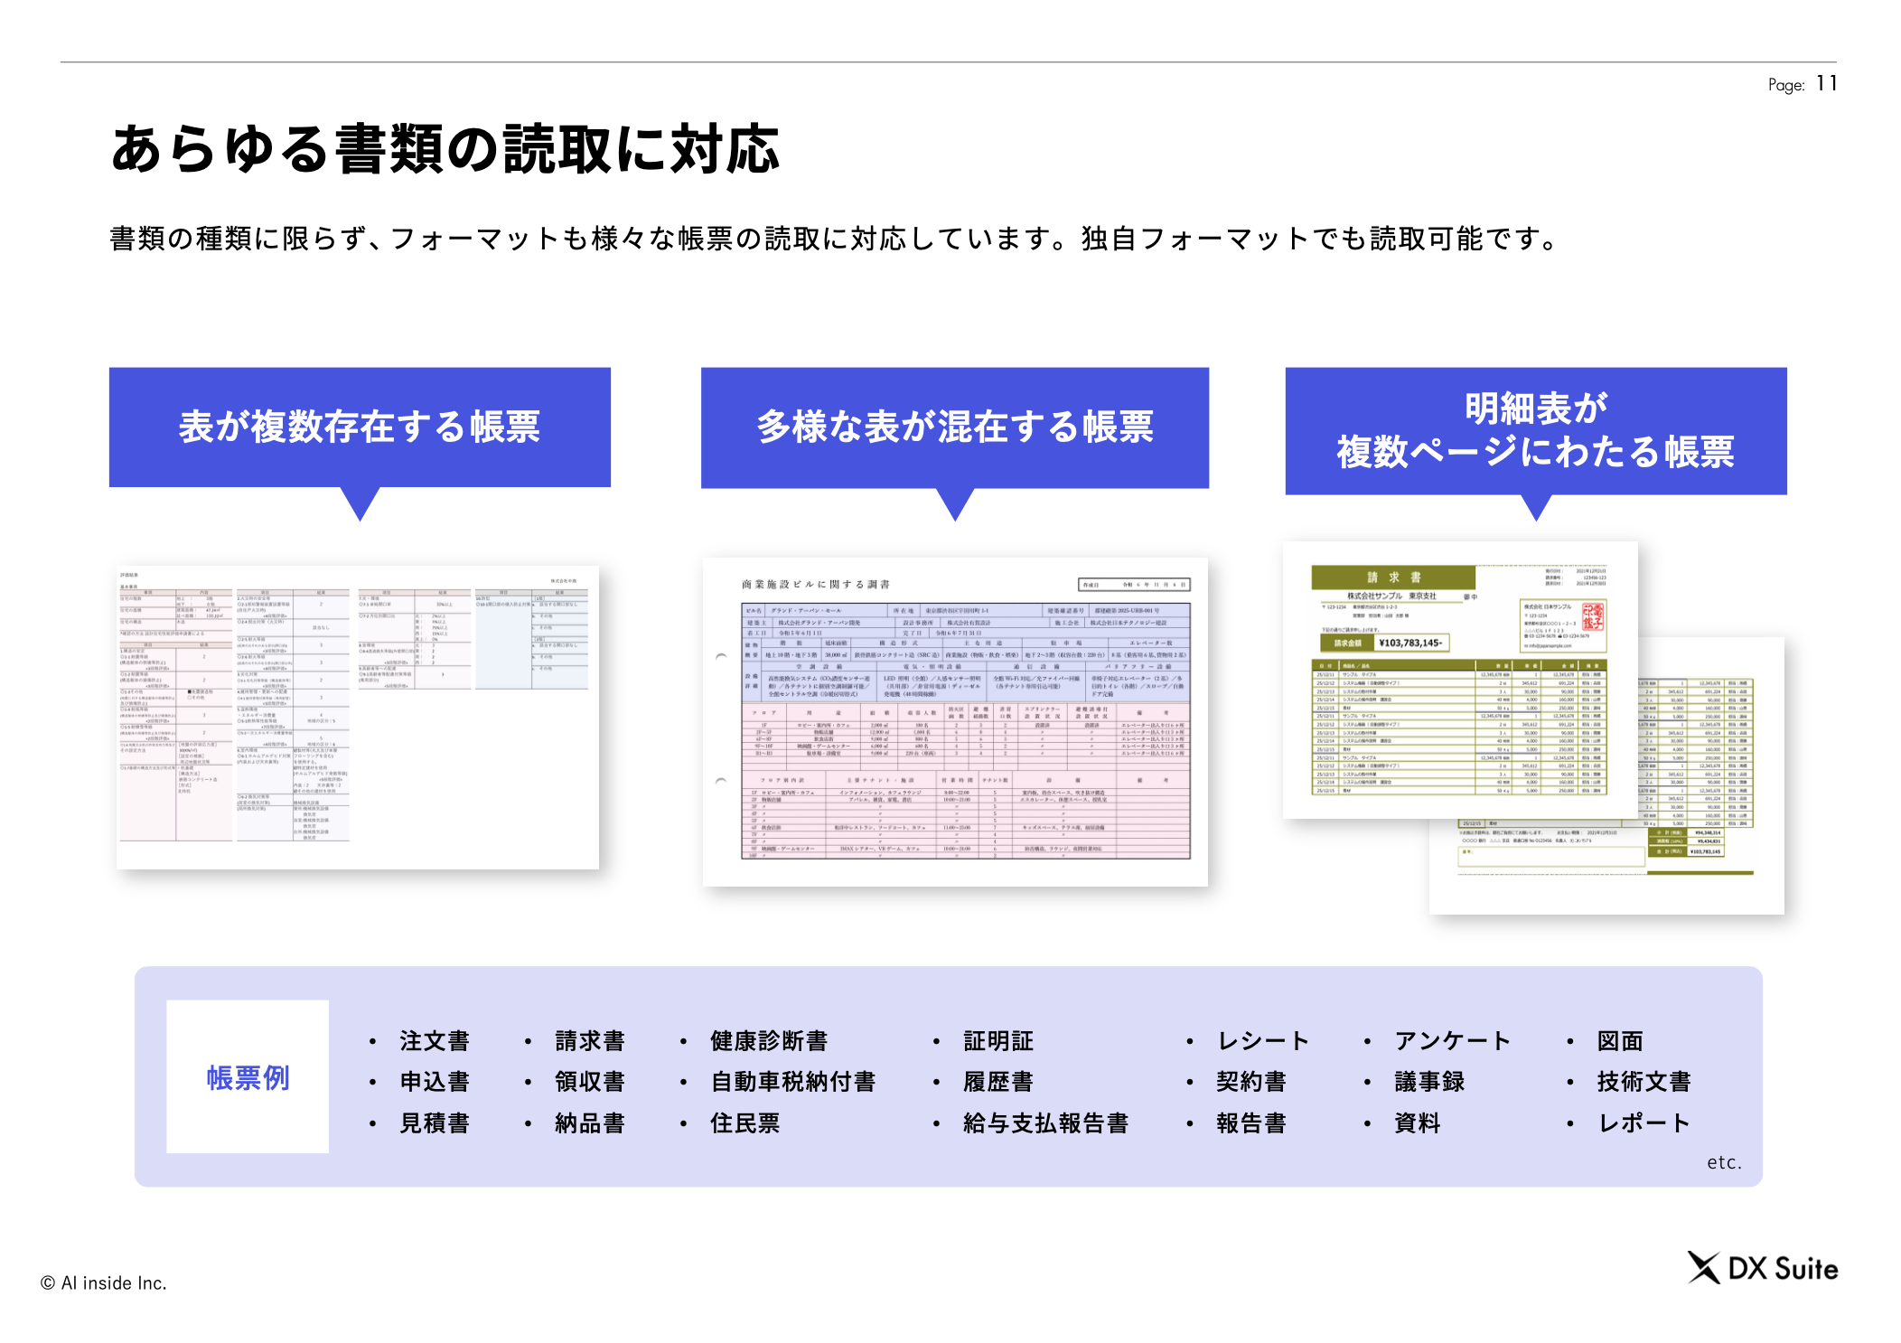Click the ¥103,783,145 amount on invoice

pyautogui.click(x=1409, y=643)
